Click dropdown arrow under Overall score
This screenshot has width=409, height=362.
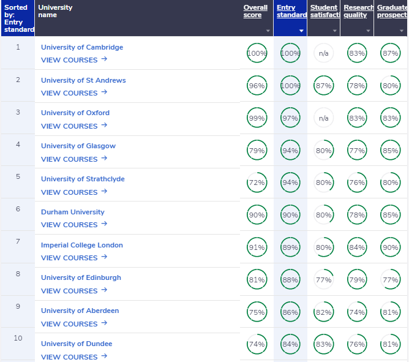[268, 31]
